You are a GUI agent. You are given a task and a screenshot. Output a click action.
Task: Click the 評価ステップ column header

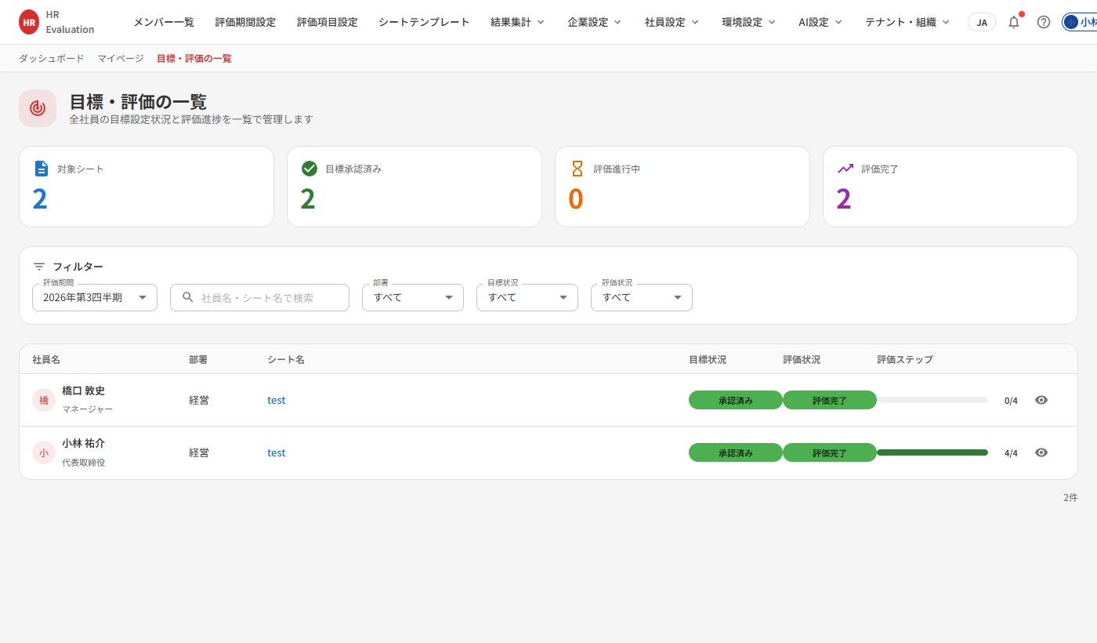(x=905, y=359)
